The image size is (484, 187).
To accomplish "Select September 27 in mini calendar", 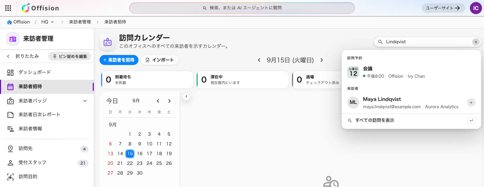I will (111, 173).
